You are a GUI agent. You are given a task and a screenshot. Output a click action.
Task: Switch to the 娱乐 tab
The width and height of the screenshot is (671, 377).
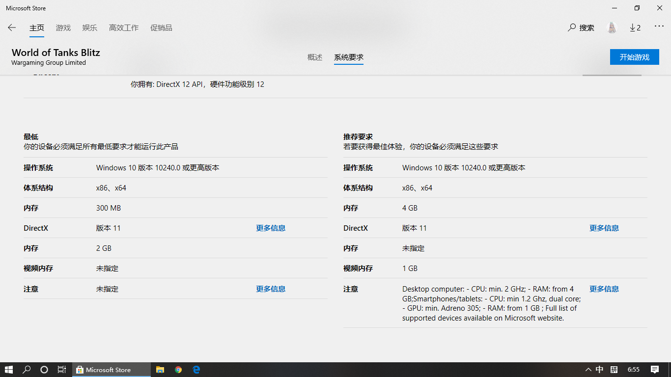click(x=90, y=28)
